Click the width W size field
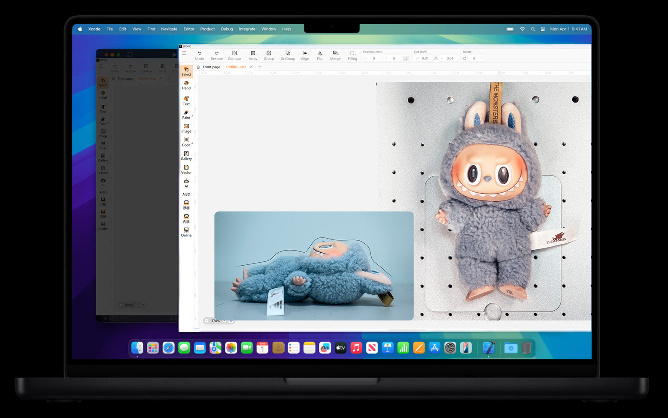Screen dimensions: 668x418 click(425, 58)
